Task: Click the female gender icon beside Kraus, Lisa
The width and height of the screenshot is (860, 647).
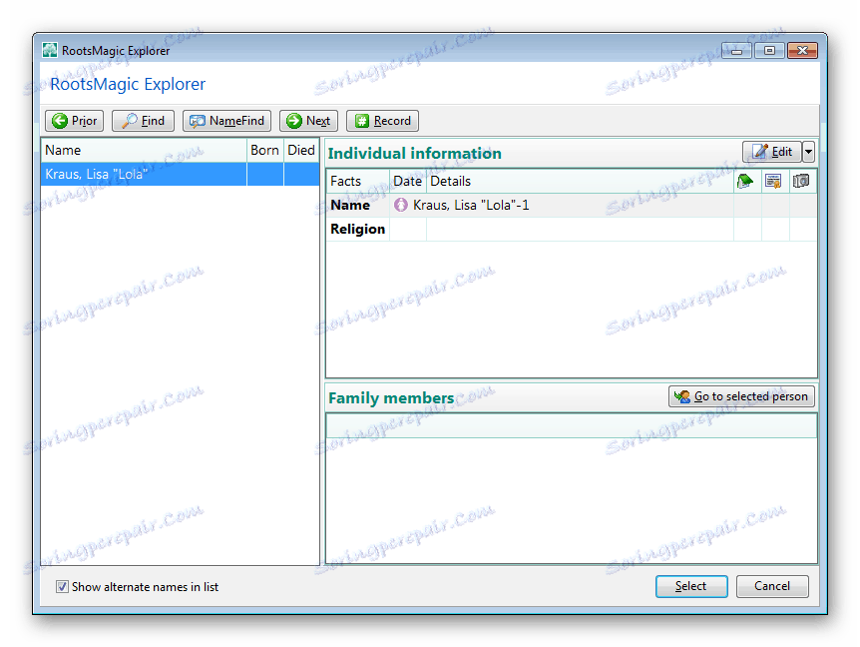Action: (401, 205)
